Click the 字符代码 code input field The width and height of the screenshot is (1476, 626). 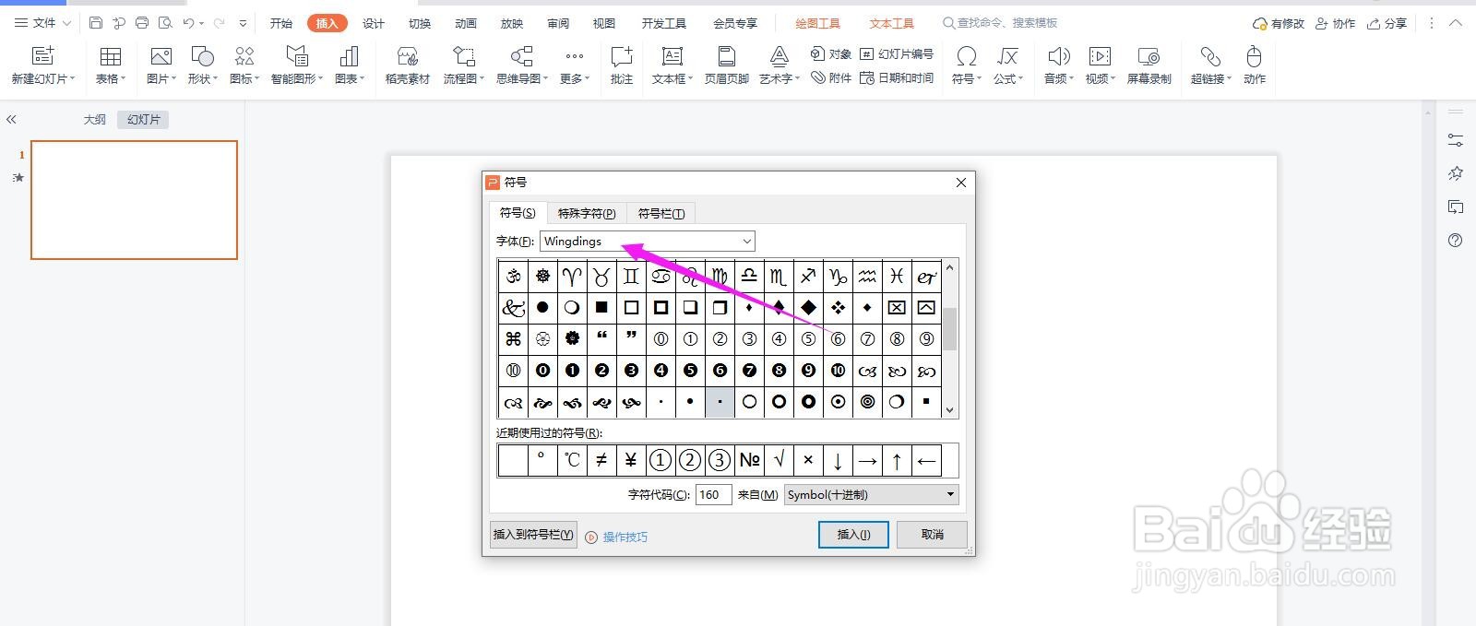pyautogui.click(x=713, y=495)
